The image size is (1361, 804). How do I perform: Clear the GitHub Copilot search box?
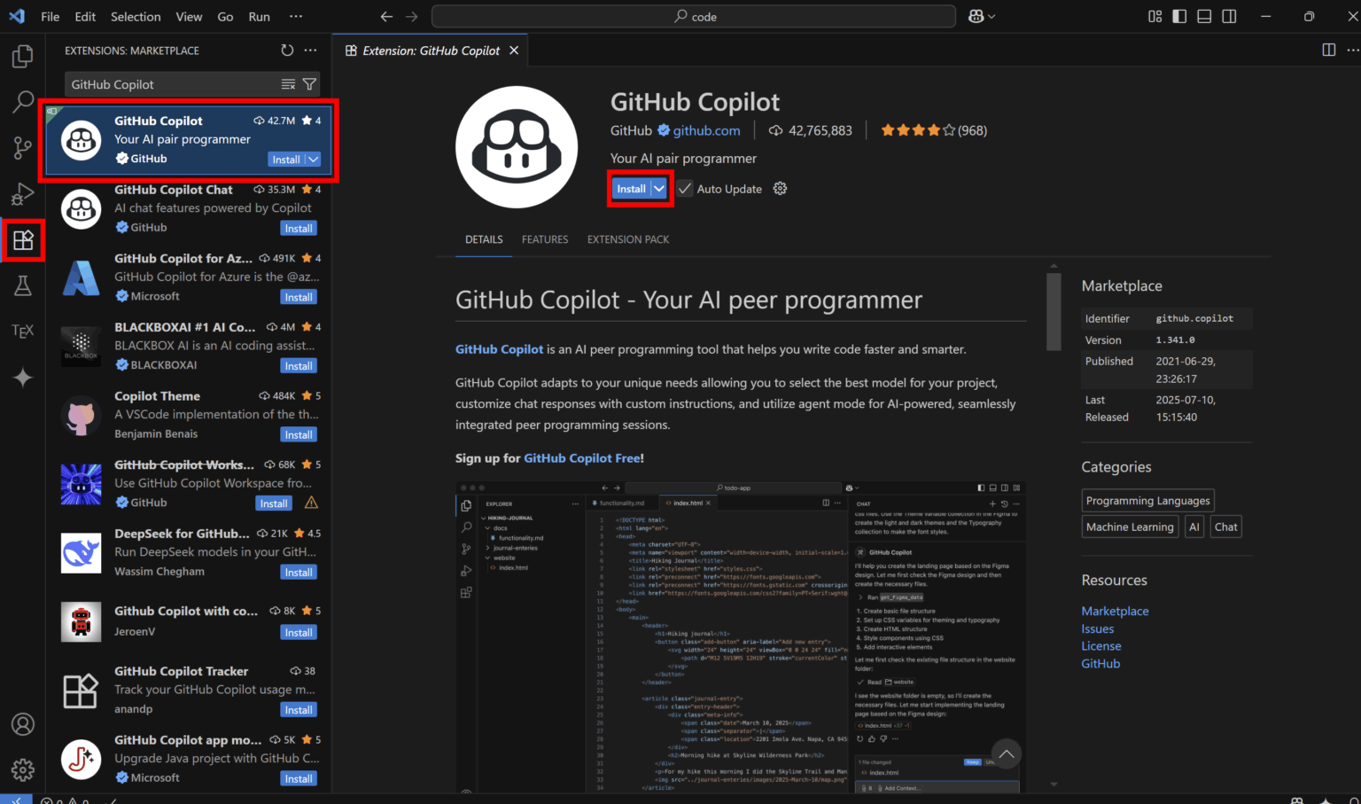pyautogui.click(x=289, y=84)
